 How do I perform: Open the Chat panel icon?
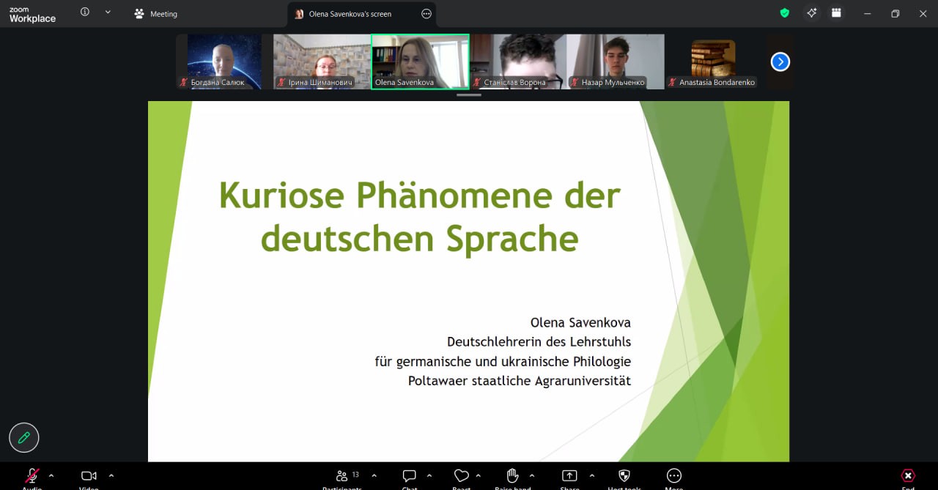coord(409,476)
